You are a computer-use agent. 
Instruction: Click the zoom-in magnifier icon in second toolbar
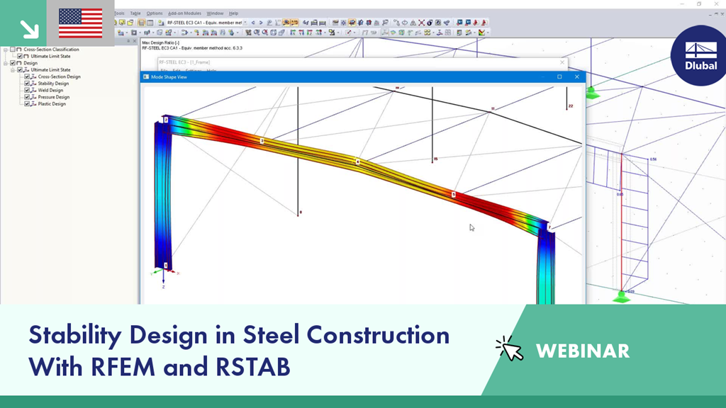257,33
